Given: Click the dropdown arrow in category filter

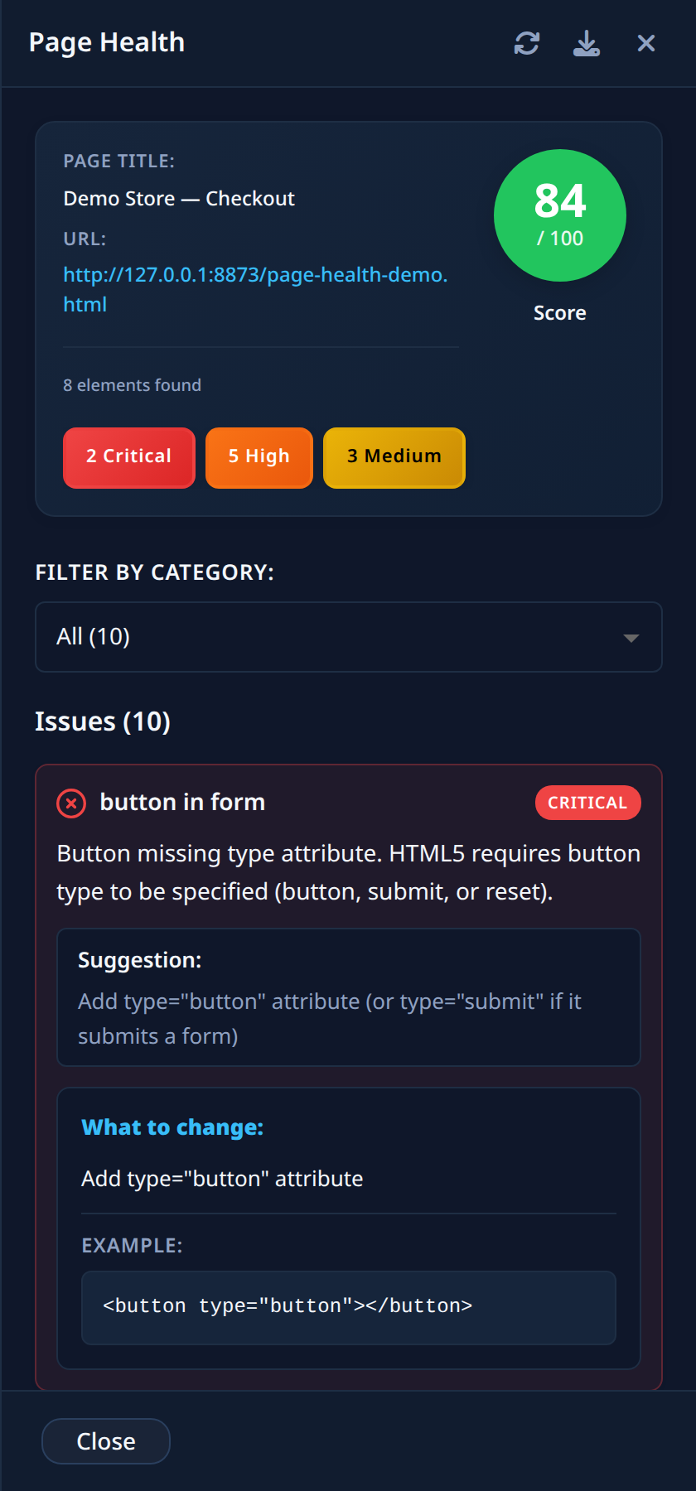Looking at the screenshot, I should [x=631, y=638].
